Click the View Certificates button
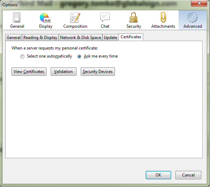 point(29,72)
